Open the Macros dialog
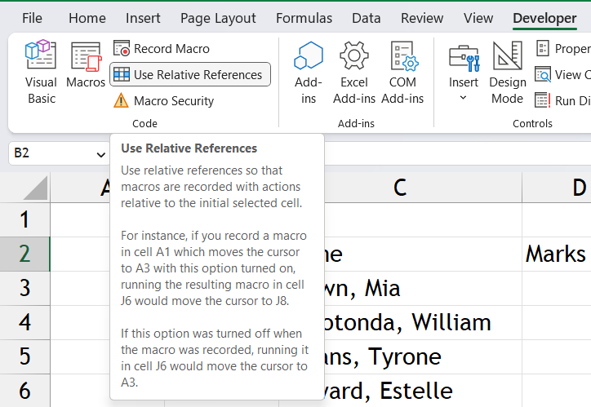This screenshot has height=407, width=591. tap(86, 64)
